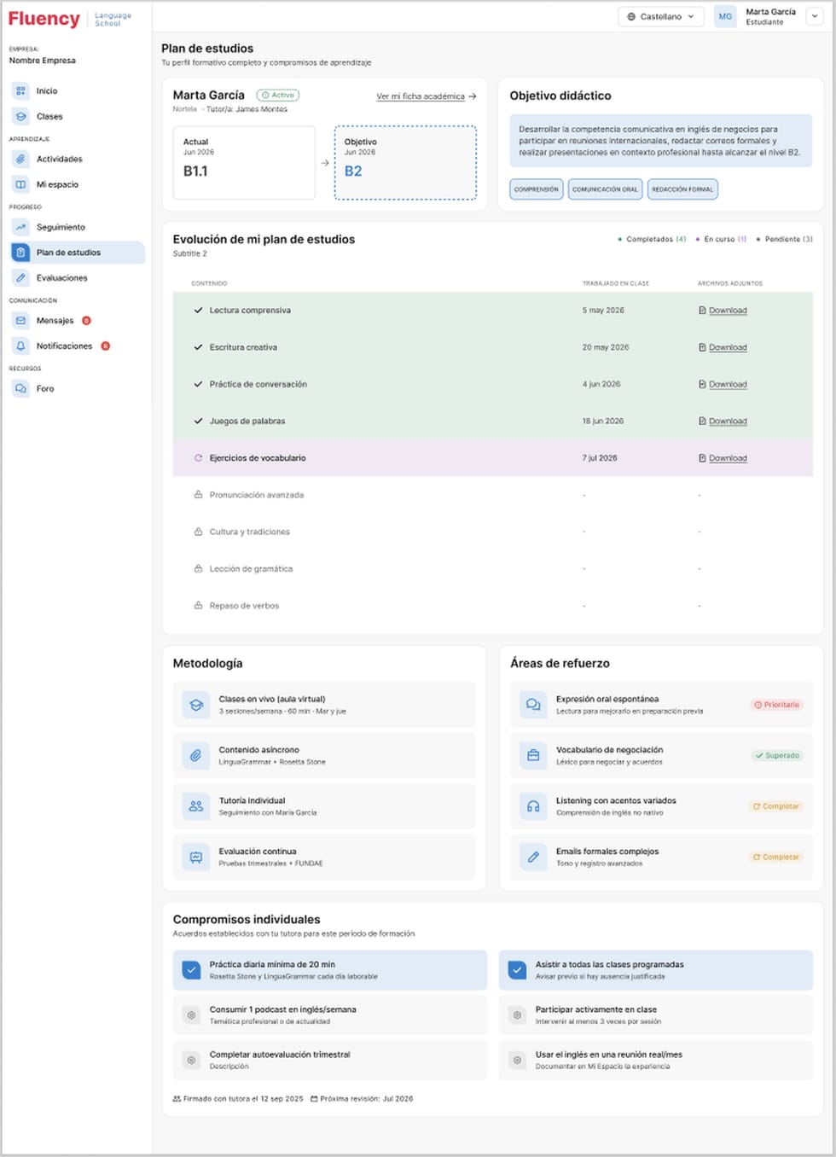Uncheck Asistir a todas las clases programadas
This screenshot has height=1157, width=836.
click(x=517, y=970)
